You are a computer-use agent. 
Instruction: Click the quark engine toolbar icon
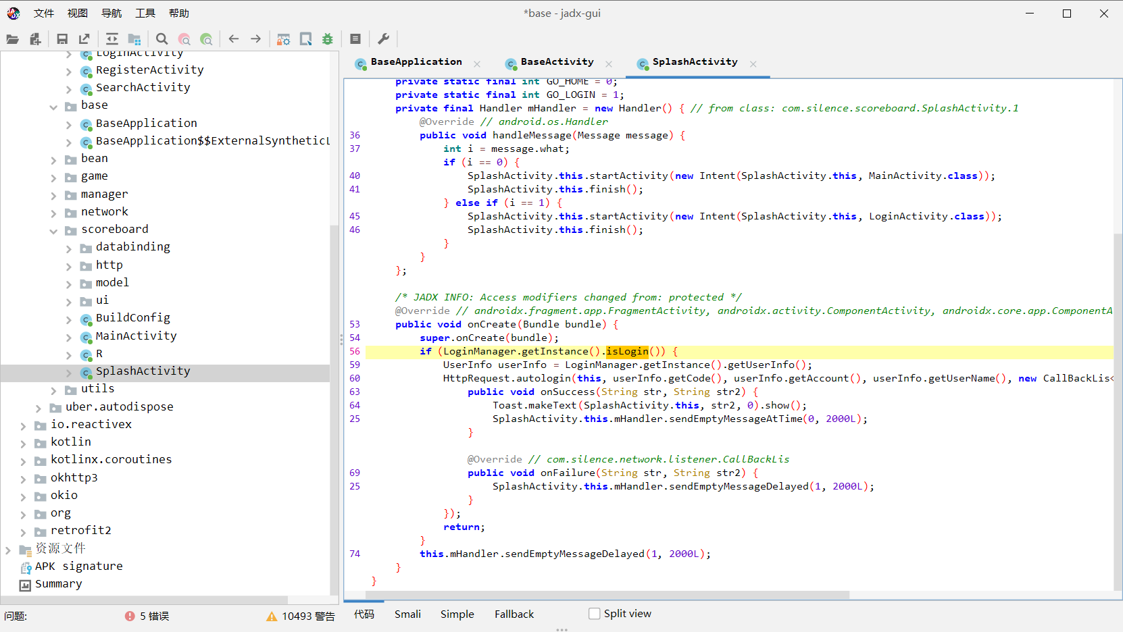(x=306, y=39)
